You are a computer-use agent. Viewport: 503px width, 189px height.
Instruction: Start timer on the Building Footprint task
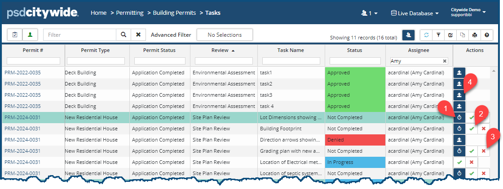[x=459, y=129]
